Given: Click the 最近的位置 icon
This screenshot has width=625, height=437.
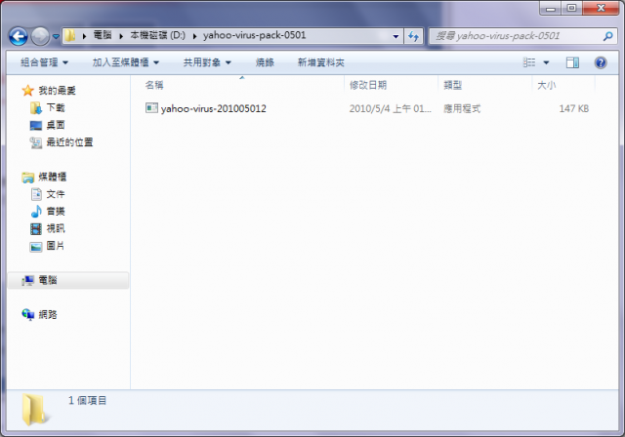Looking at the screenshot, I should [36, 142].
